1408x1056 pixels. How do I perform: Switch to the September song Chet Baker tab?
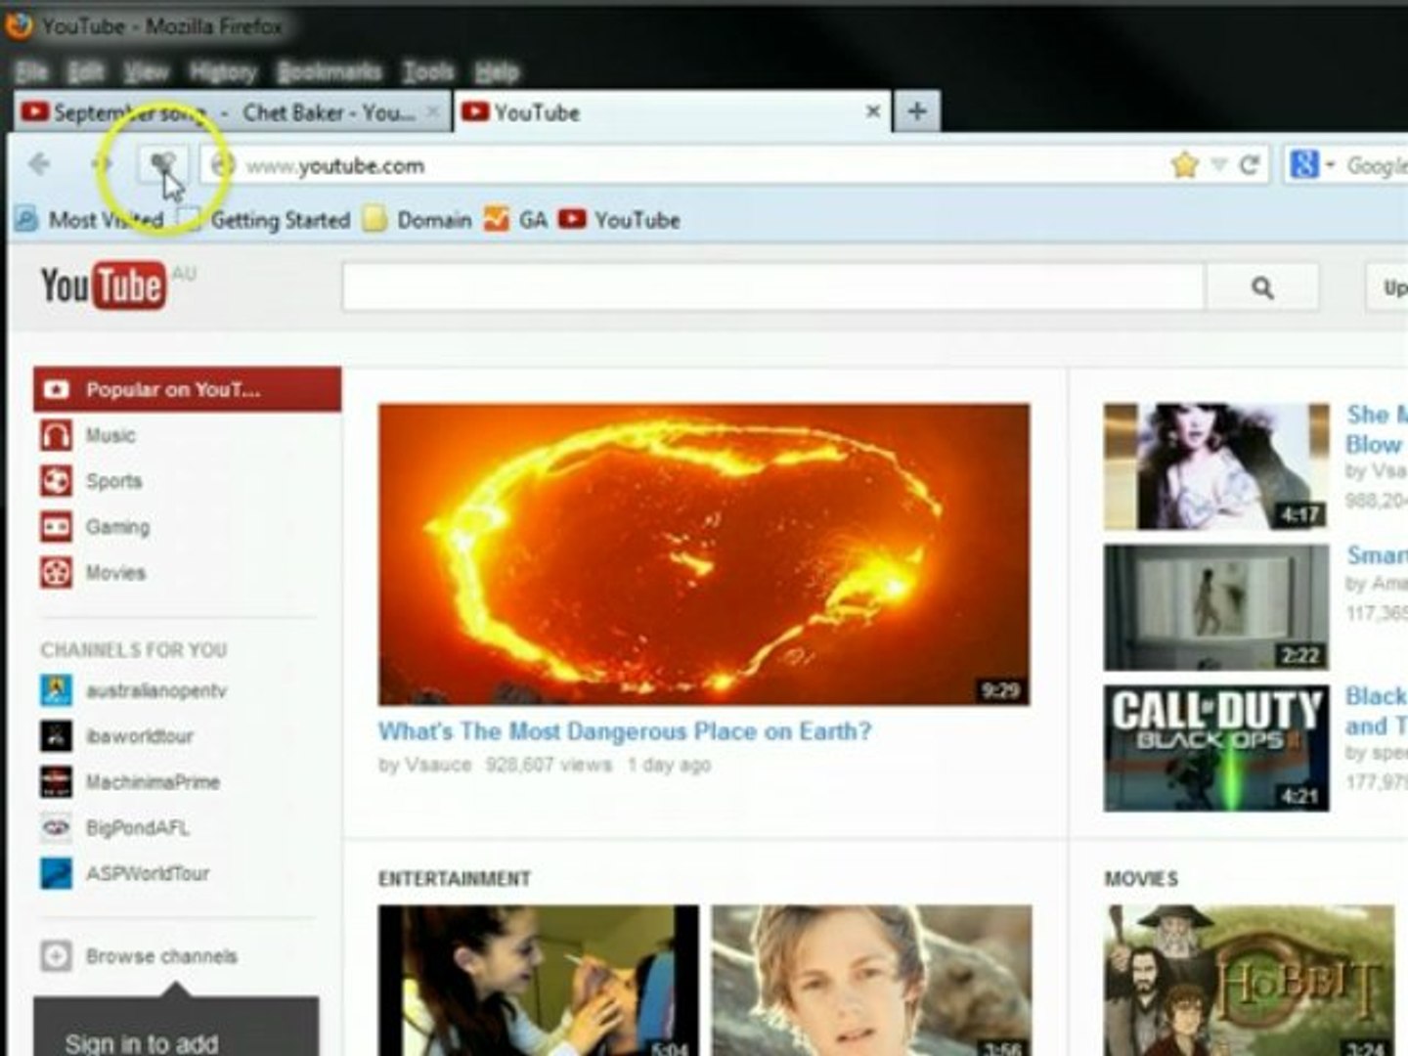(x=232, y=112)
